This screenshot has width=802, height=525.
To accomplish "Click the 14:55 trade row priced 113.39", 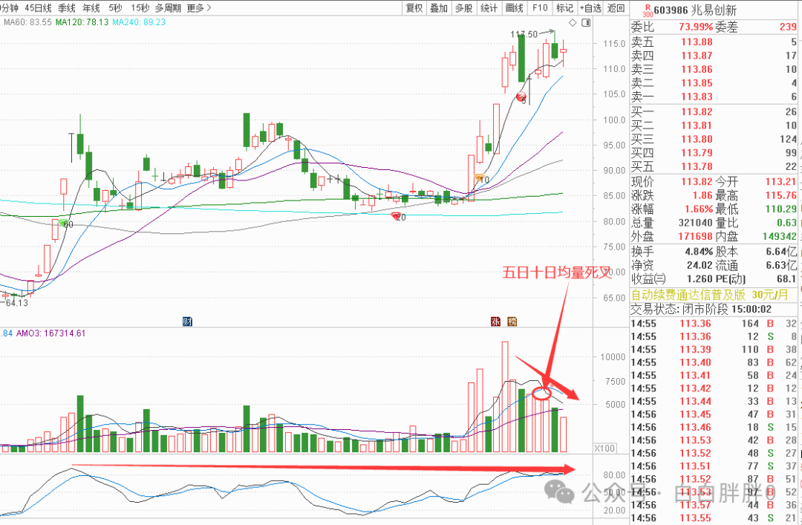I will [714, 350].
